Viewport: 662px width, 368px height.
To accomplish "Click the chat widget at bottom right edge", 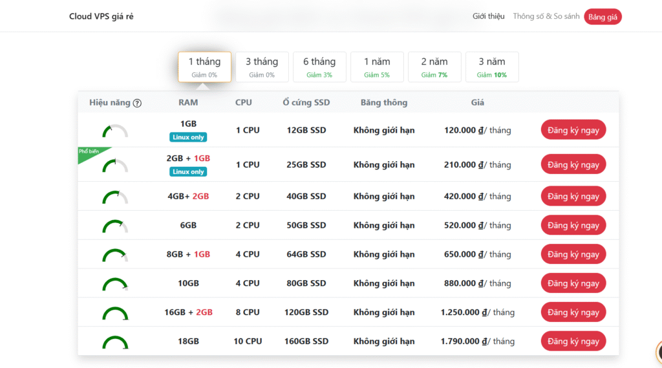I will tap(658, 352).
